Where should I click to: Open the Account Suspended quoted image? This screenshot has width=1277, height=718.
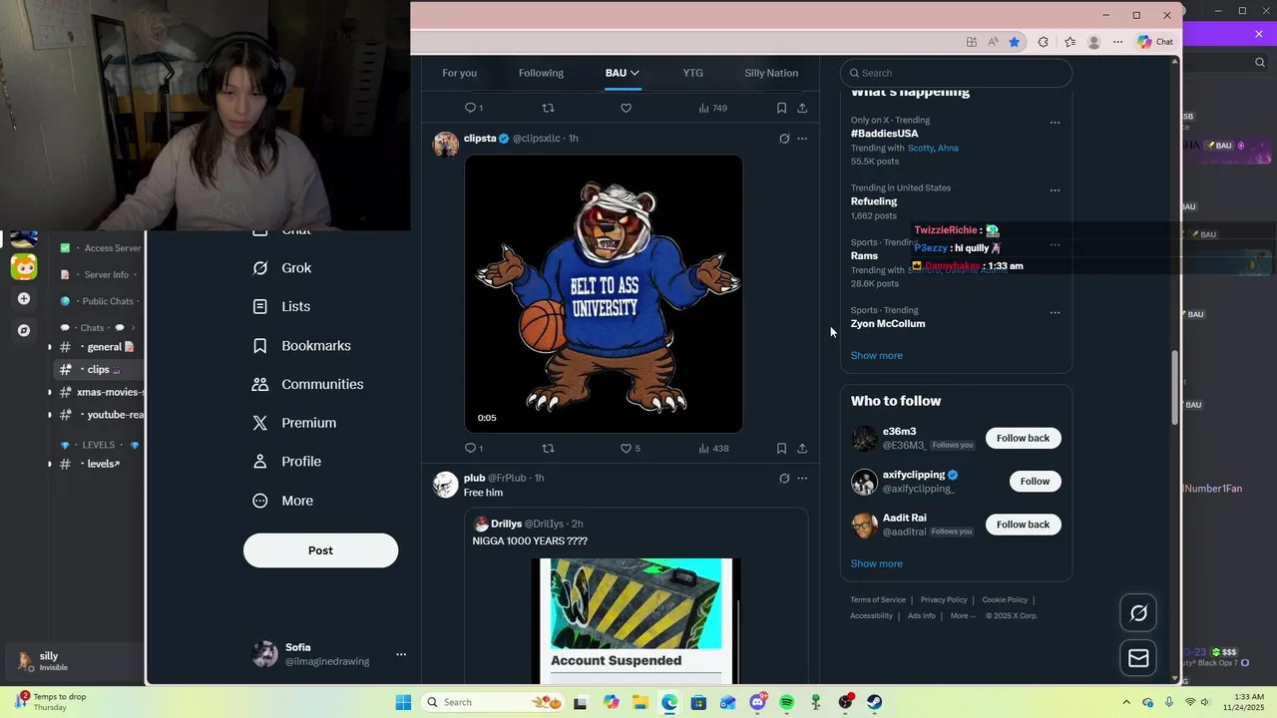click(x=636, y=621)
